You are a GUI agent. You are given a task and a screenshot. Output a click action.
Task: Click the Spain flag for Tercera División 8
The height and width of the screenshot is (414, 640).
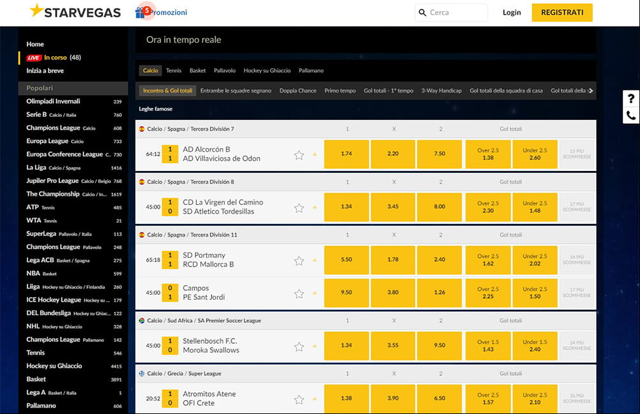point(142,182)
